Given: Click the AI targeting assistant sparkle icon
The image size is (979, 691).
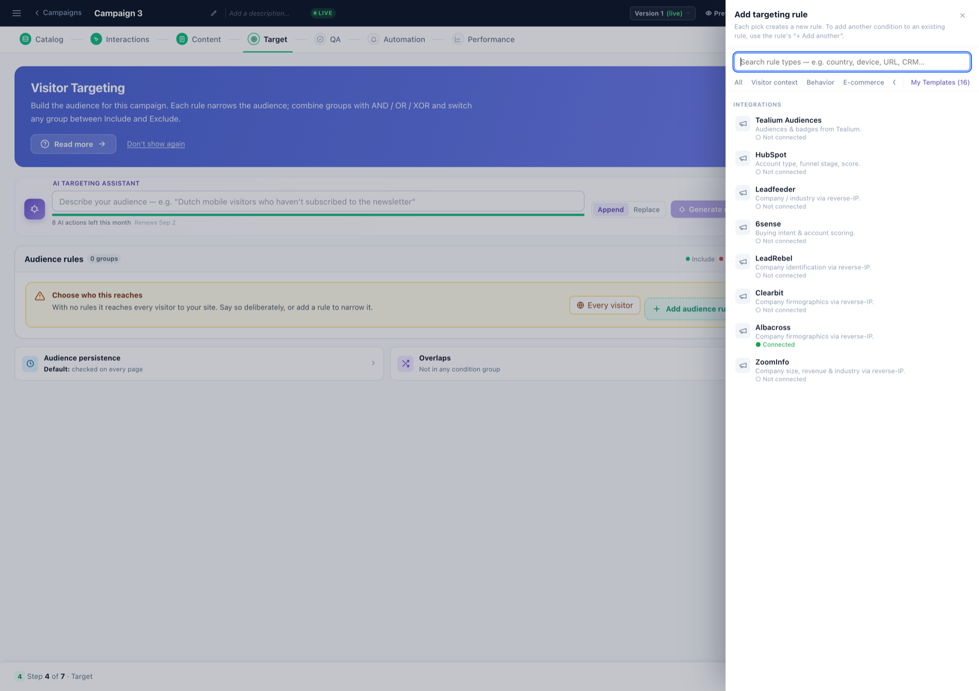Looking at the screenshot, I should 34,209.
